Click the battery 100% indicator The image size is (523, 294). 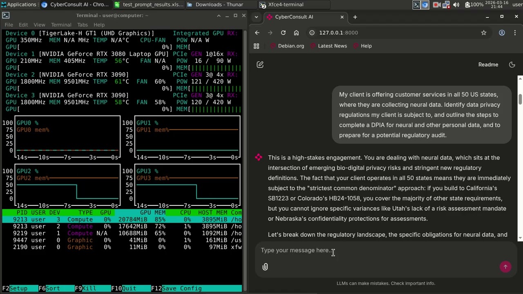(x=474, y=4)
